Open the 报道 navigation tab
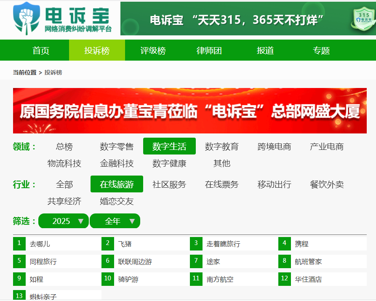376x301 pixels. (265, 51)
